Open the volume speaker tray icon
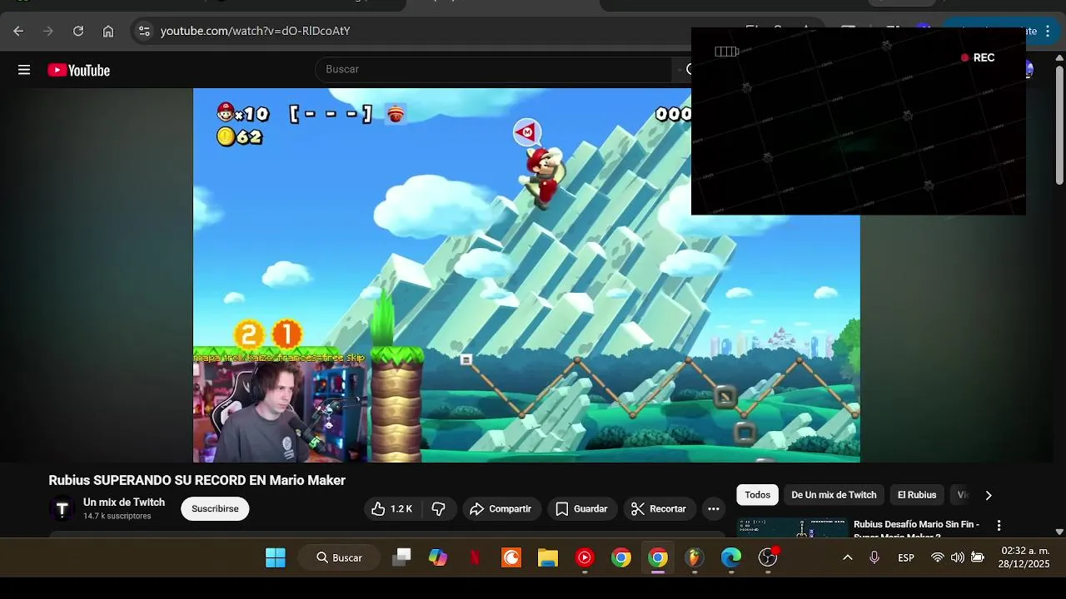The width and height of the screenshot is (1066, 599). [958, 557]
